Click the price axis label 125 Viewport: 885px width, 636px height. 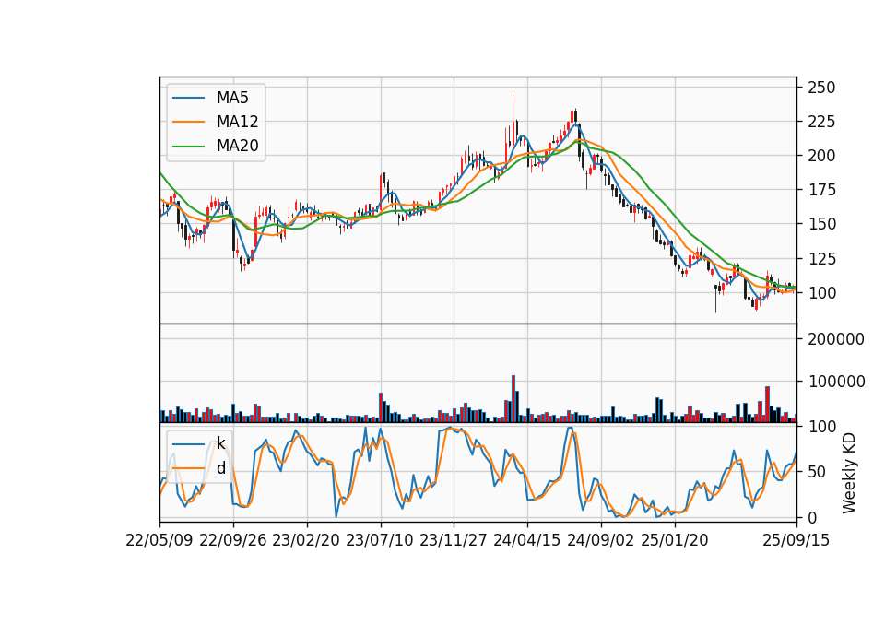click(x=821, y=258)
